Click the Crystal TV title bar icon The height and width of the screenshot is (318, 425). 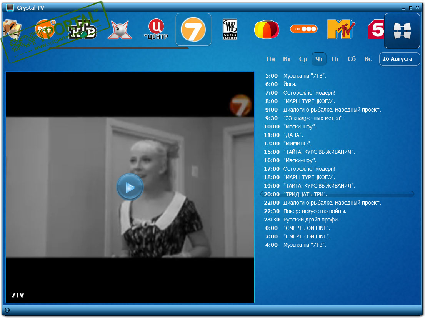[10, 8]
